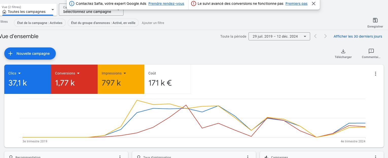Open the Commentaires feedback icon
The height and width of the screenshot is (158, 388).
click(x=371, y=51)
